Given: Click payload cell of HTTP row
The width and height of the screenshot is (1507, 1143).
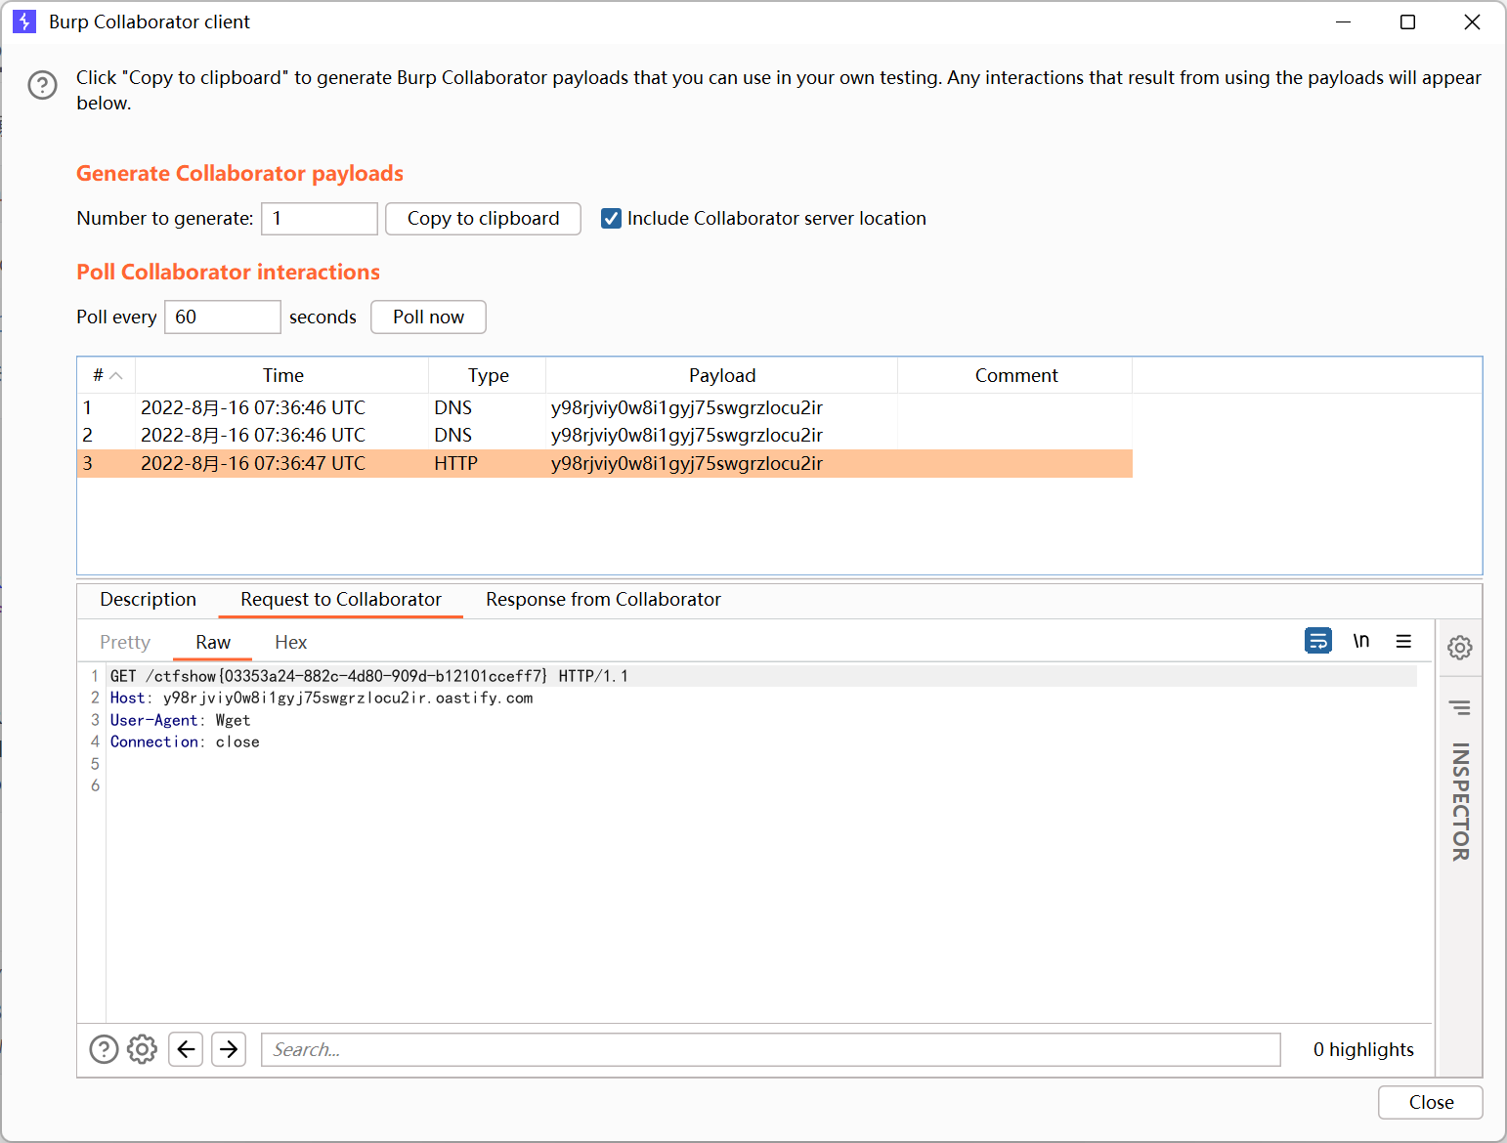Looking at the screenshot, I should [x=721, y=463].
